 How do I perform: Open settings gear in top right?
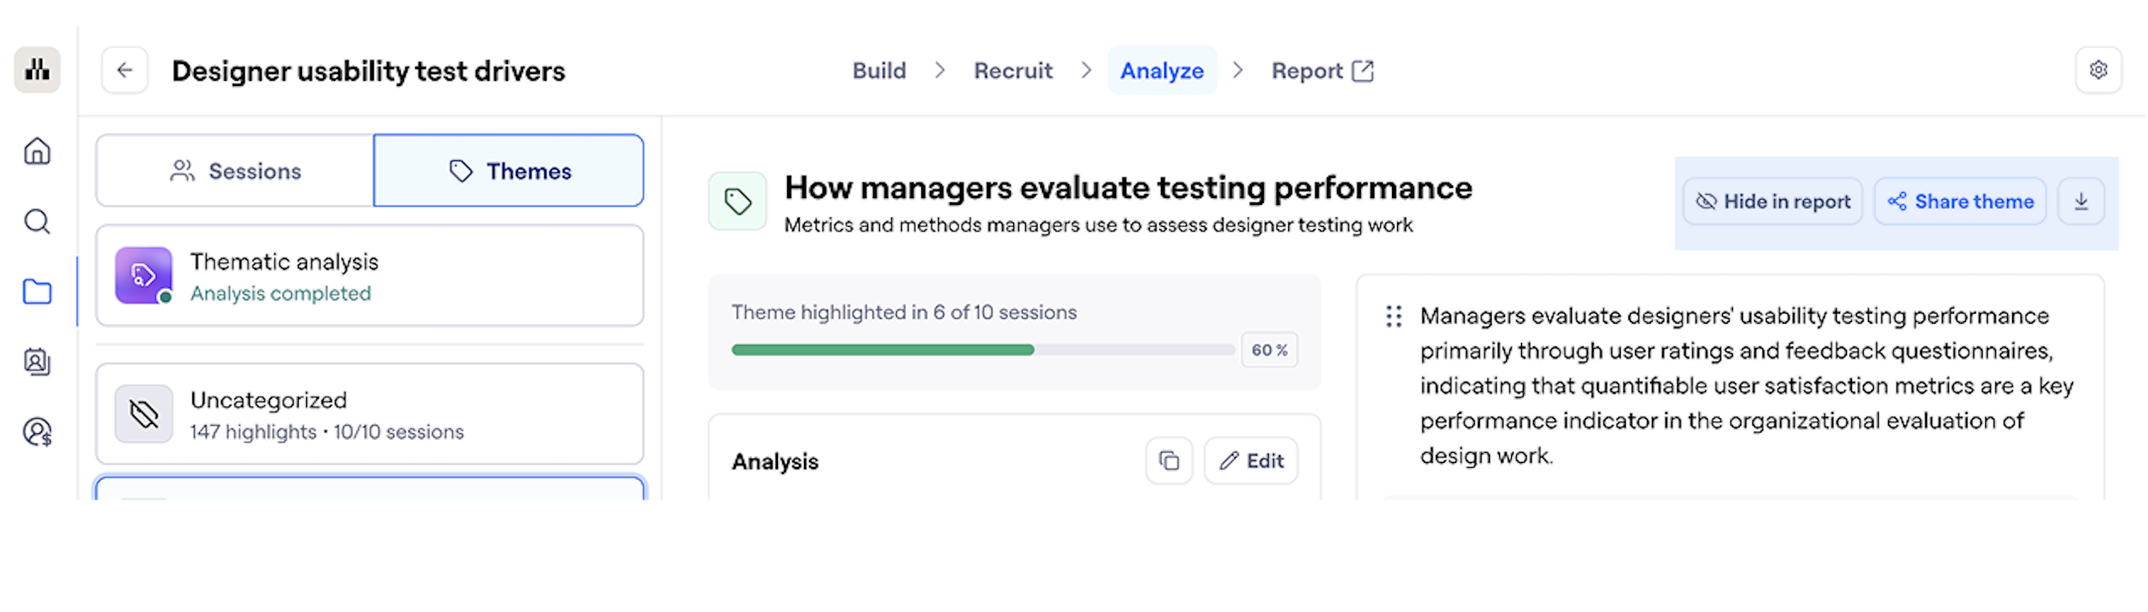click(2098, 70)
